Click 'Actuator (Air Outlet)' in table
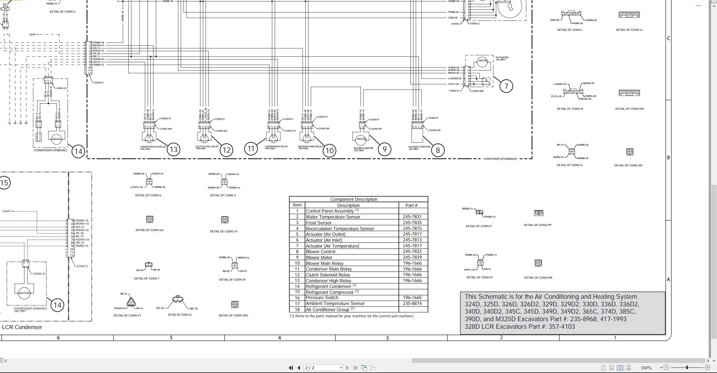 click(x=326, y=234)
